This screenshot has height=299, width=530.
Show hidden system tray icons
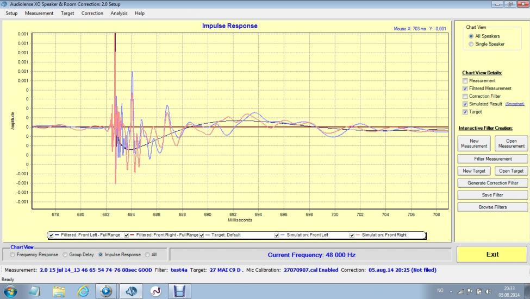pos(451,291)
